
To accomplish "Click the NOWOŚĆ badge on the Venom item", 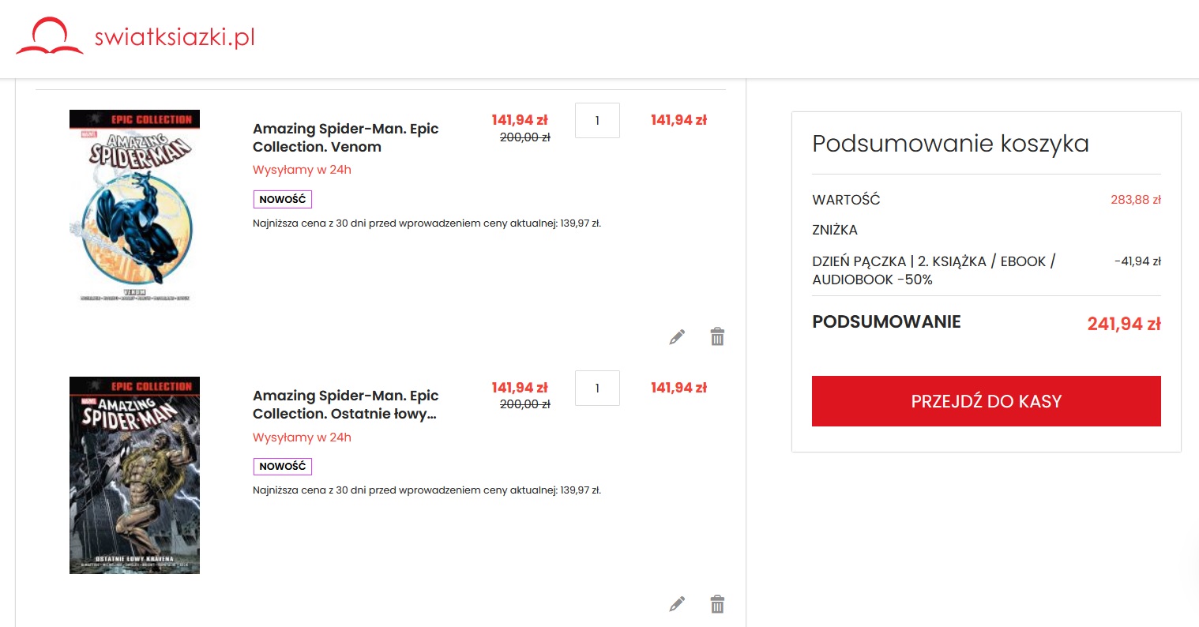I will click(x=282, y=199).
